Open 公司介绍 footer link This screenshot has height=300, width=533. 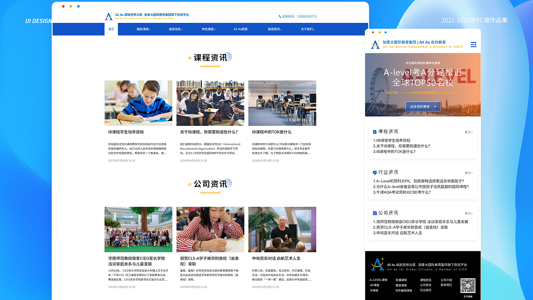(x=446, y=280)
